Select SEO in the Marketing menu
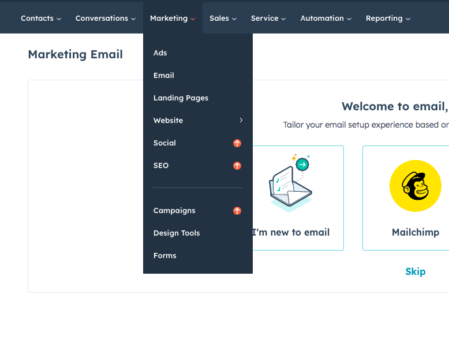 (160, 166)
